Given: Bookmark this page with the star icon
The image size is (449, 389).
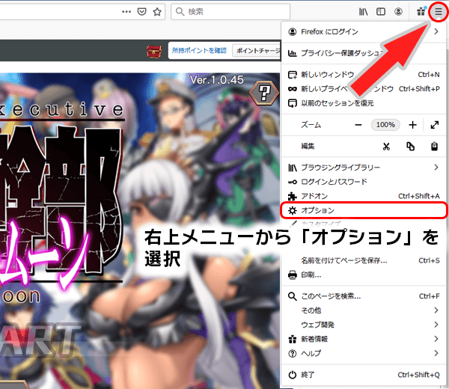Looking at the screenshot, I should pos(157,12).
